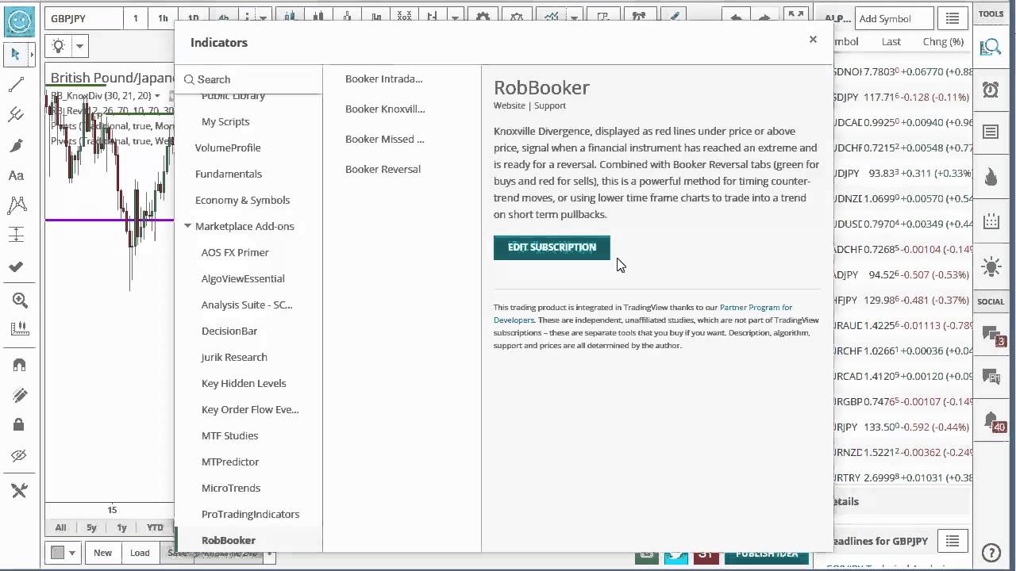Click the Add Symbol input field
This screenshot has width=1016, height=571.
[893, 18]
